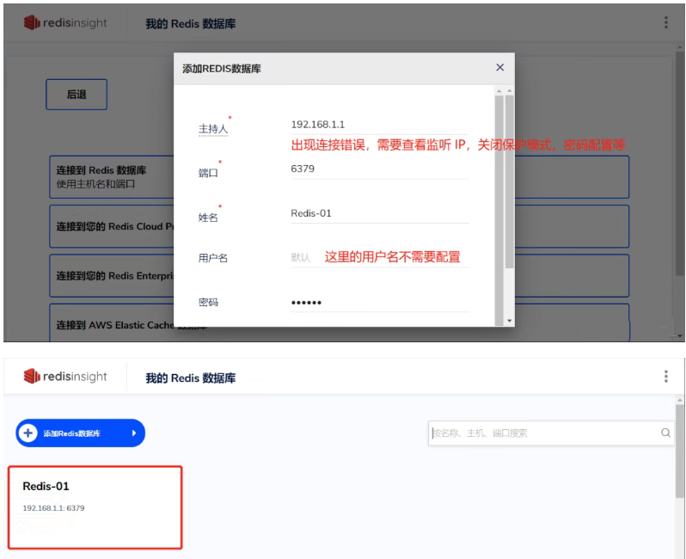686x559 pixels.
Task: Click the plus icon on add database button
Action: coord(28,433)
